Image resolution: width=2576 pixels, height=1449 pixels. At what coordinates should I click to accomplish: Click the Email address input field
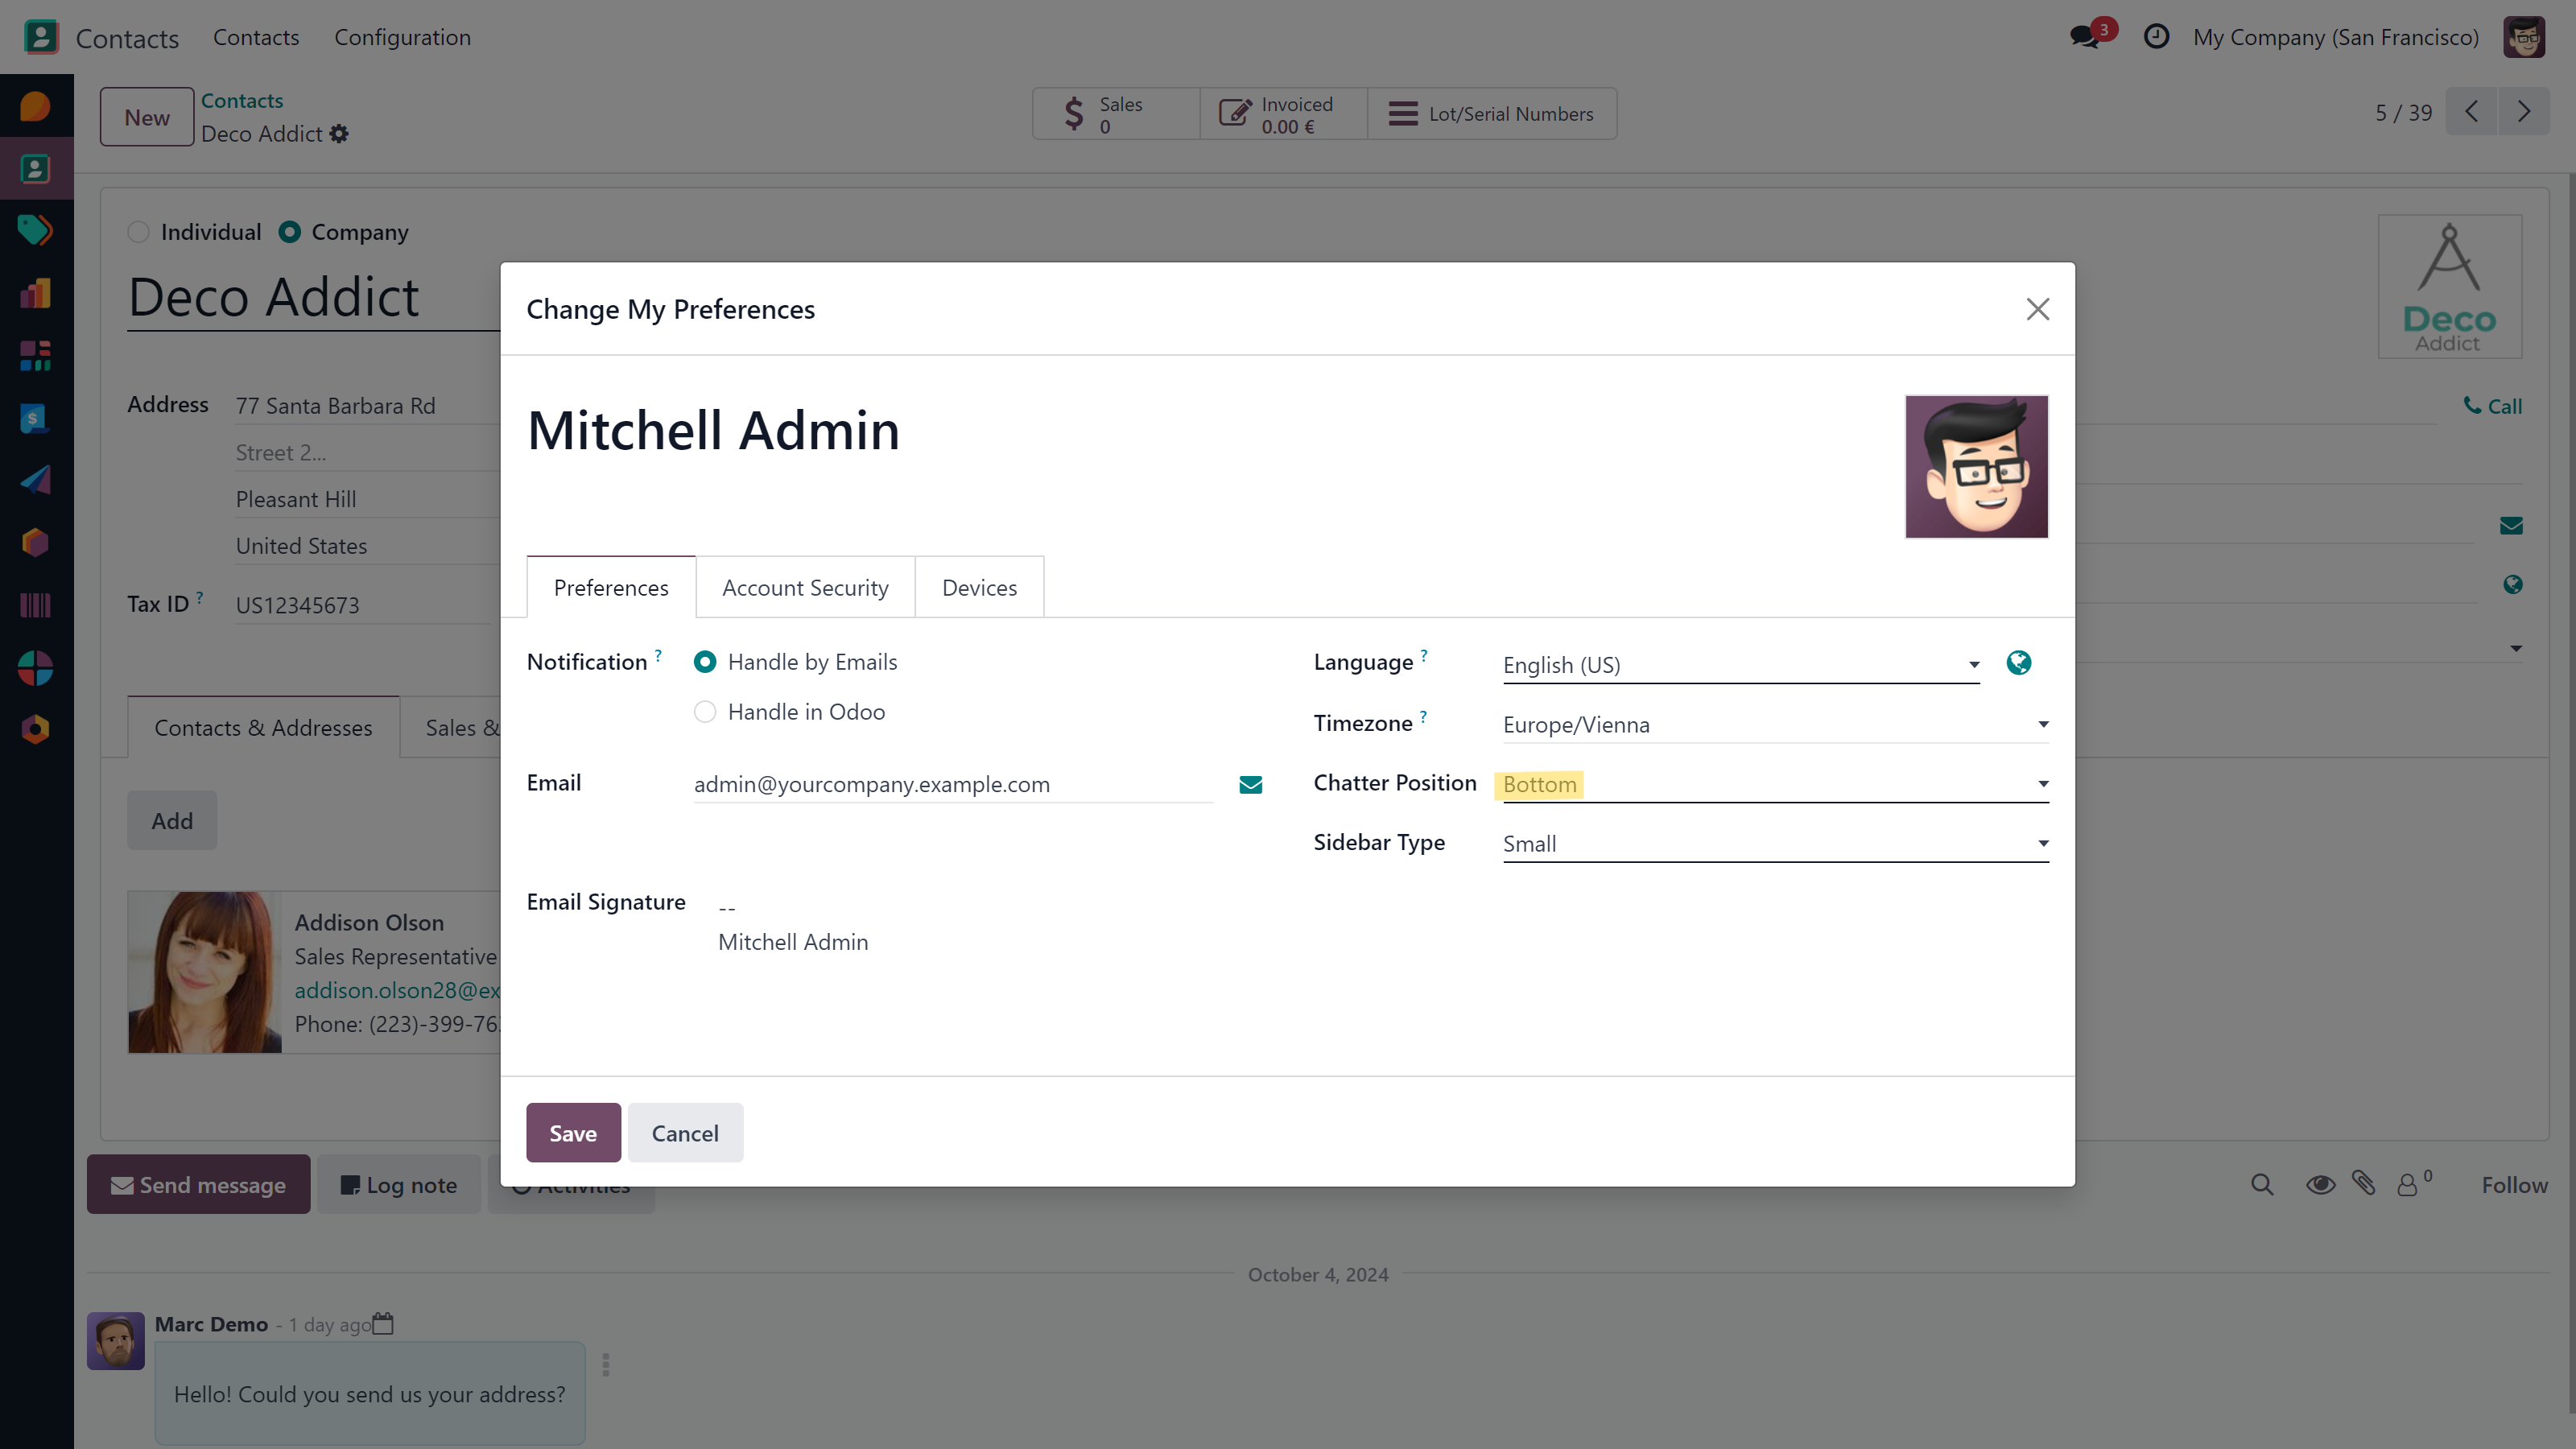pos(952,785)
